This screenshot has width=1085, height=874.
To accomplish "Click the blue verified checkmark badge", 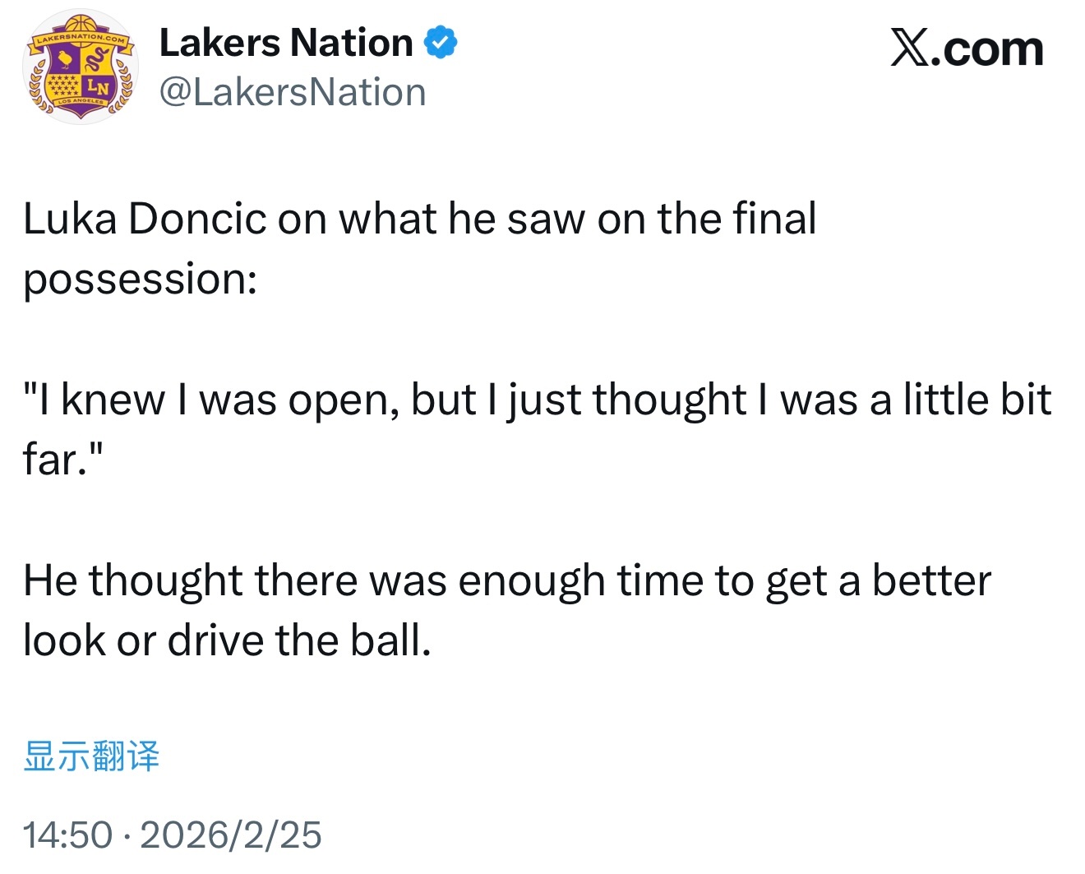I will [x=441, y=43].
